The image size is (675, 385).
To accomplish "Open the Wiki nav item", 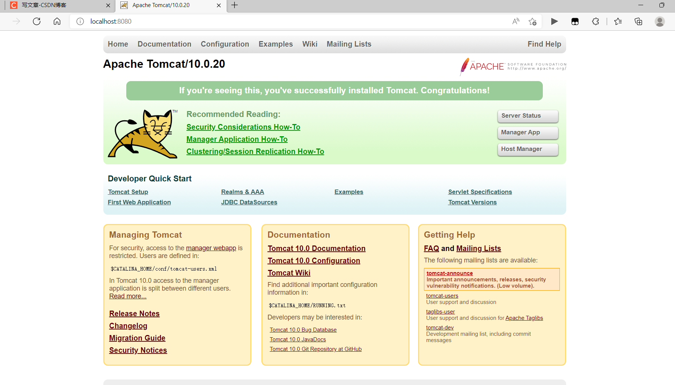I will (310, 44).
